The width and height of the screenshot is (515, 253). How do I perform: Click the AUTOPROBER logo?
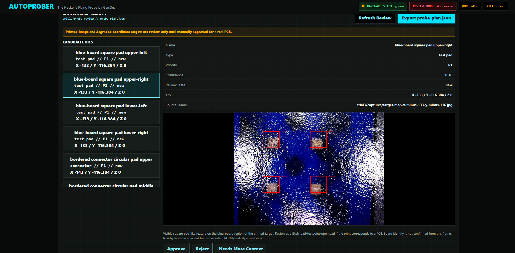pos(31,6)
